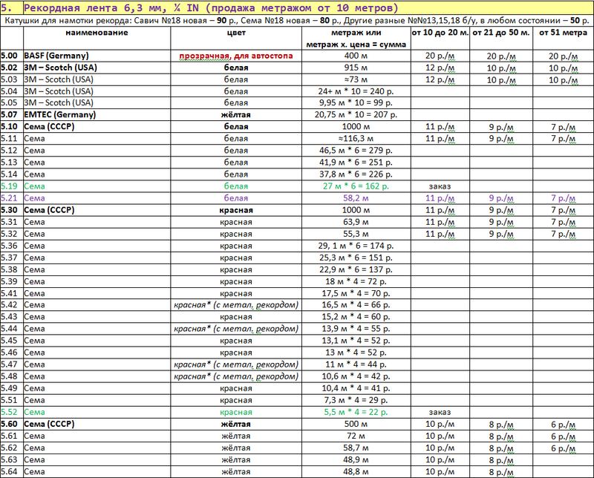Select '15,2 м * 4 = 60 р.' cell
The width and height of the screenshot is (594, 478).
pyautogui.click(x=356, y=317)
